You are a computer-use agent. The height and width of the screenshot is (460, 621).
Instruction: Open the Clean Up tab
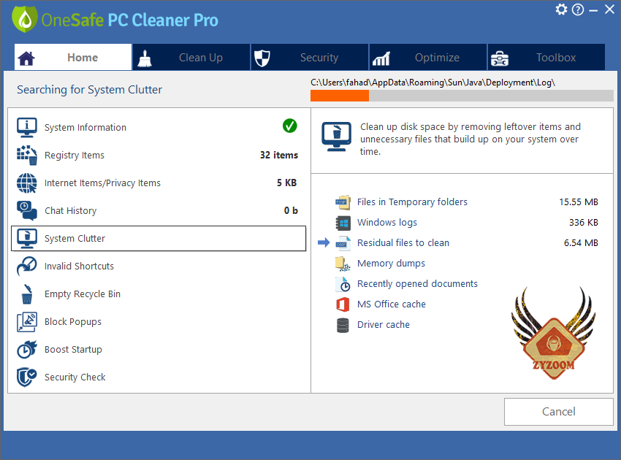(x=191, y=58)
